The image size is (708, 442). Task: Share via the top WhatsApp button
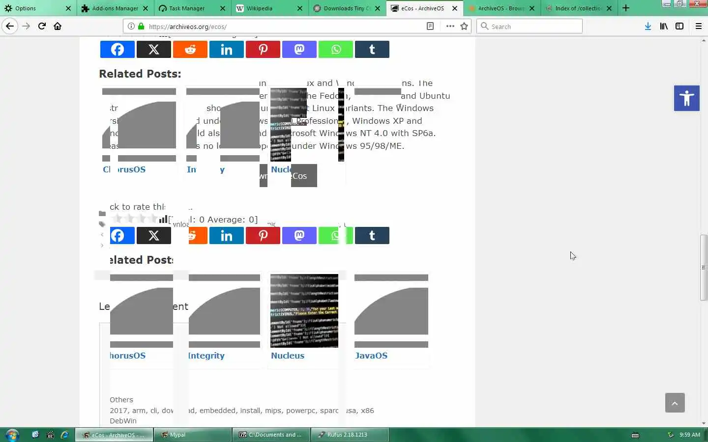(x=336, y=49)
